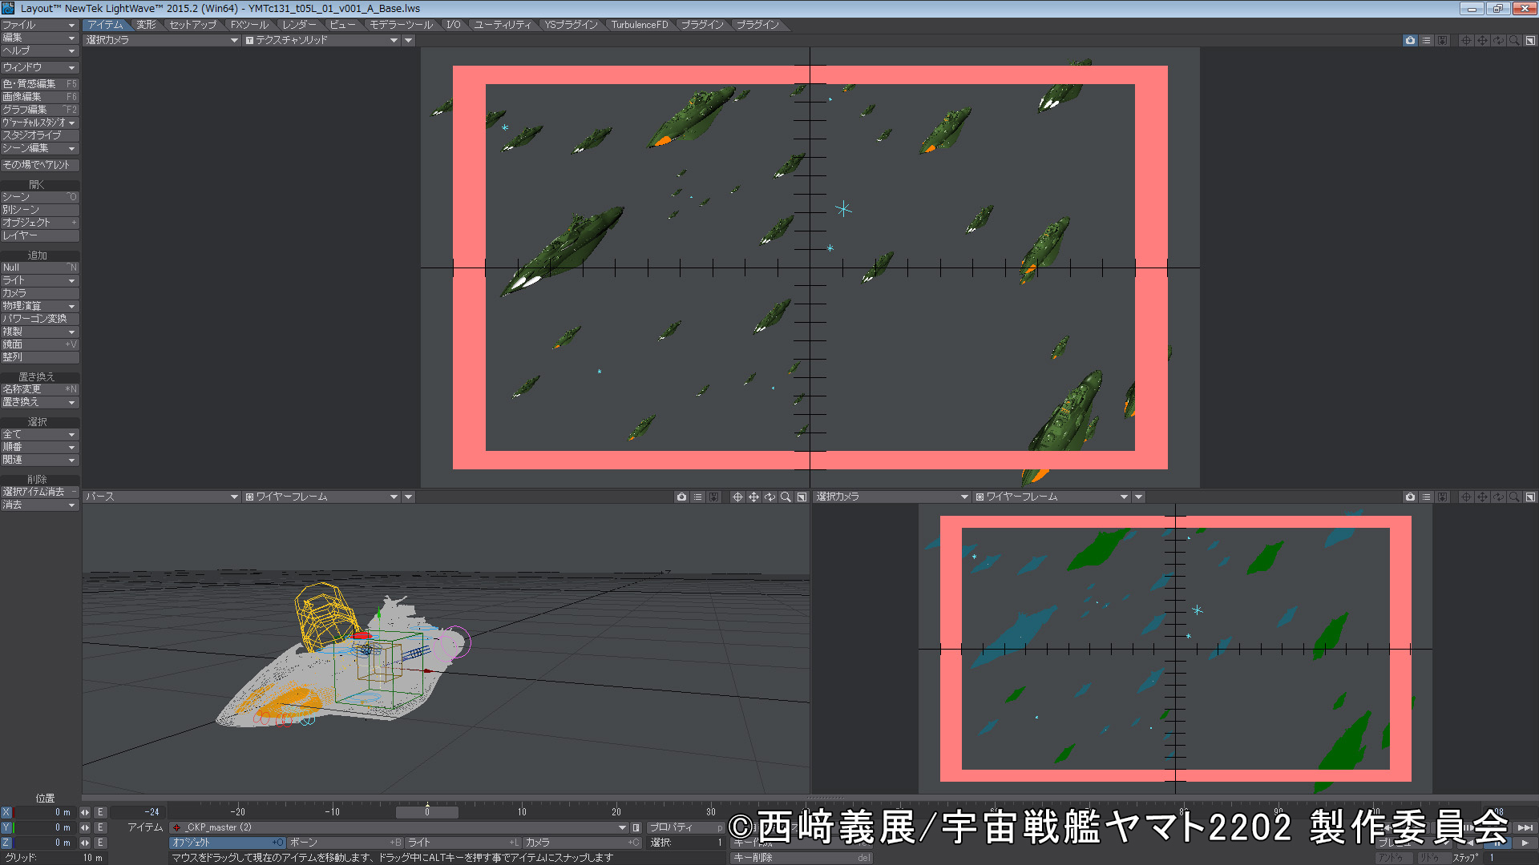Click the グラフ編集 graph editor button

tap(39, 109)
